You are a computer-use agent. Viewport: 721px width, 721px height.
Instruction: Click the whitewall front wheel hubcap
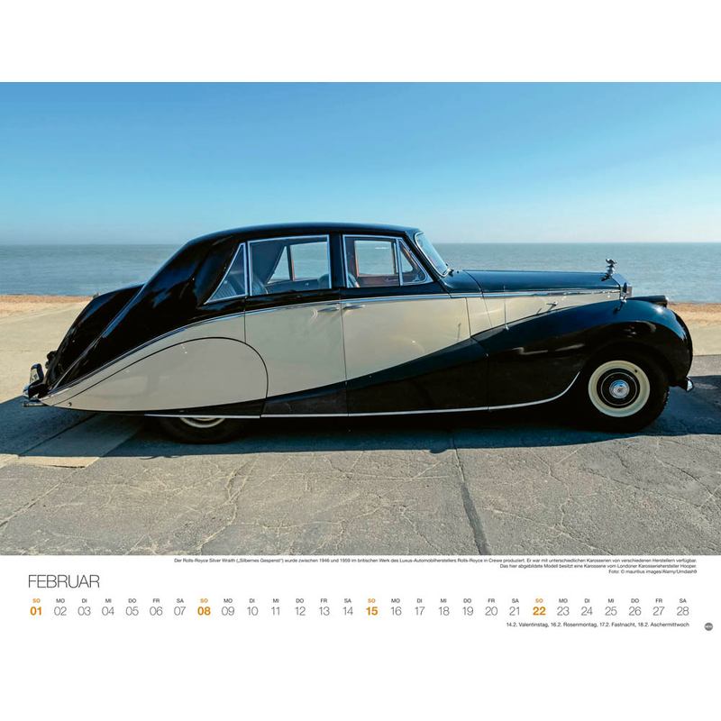tap(618, 388)
